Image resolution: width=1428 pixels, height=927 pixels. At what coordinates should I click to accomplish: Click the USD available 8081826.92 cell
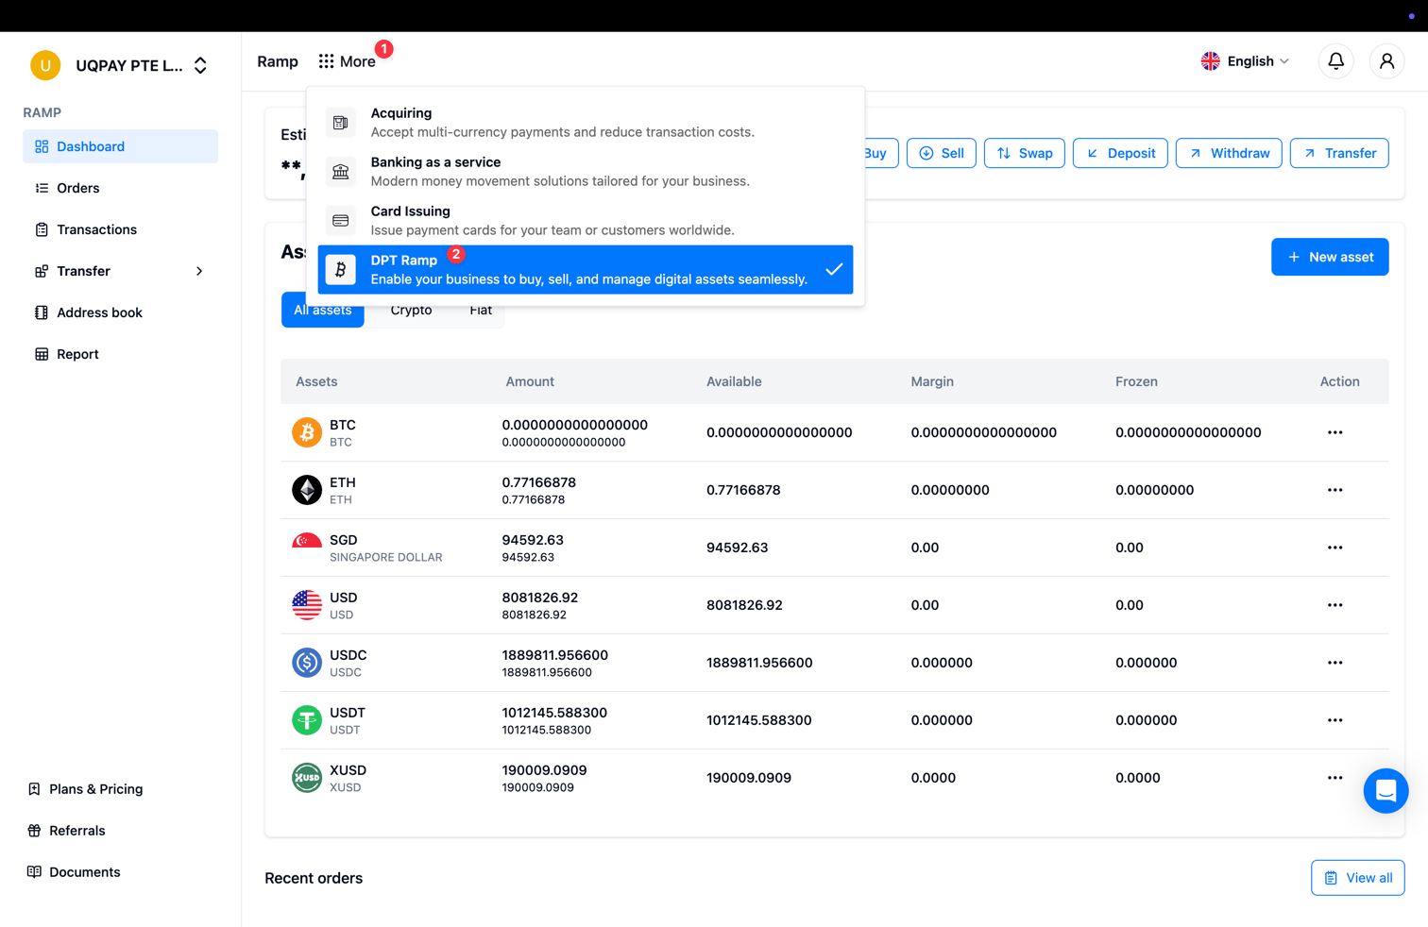(744, 605)
